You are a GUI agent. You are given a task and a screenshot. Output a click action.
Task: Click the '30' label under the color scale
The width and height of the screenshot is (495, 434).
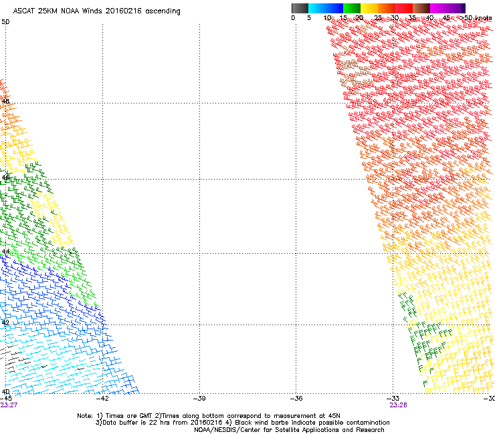pos(395,18)
